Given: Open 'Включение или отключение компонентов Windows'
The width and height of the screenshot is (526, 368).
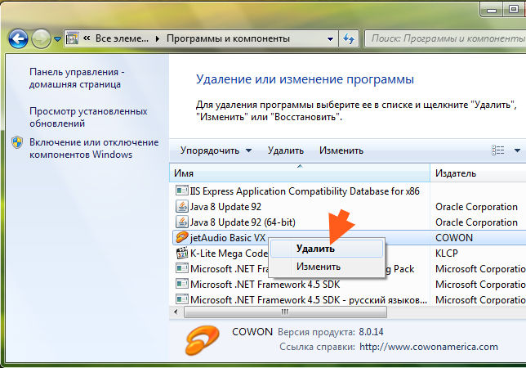Looking at the screenshot, I should coord(94,148).
